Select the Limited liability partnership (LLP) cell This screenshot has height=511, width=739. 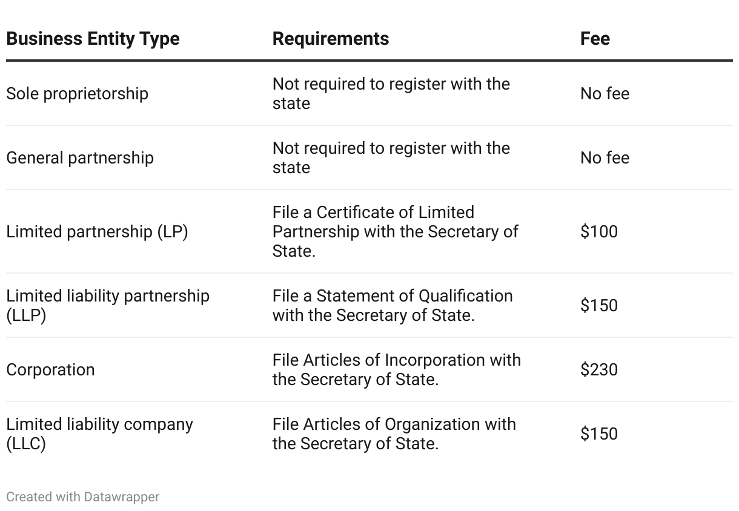pos(108,306)
